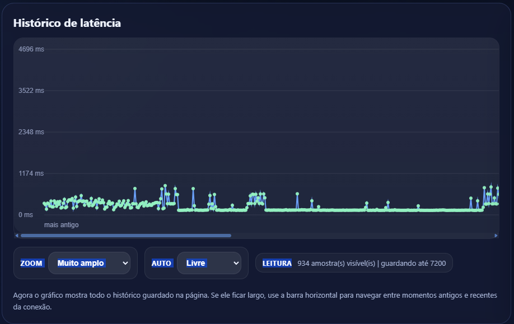Click the 2348 ms axis label
The image size is (514, 324).
pos(31,132)
